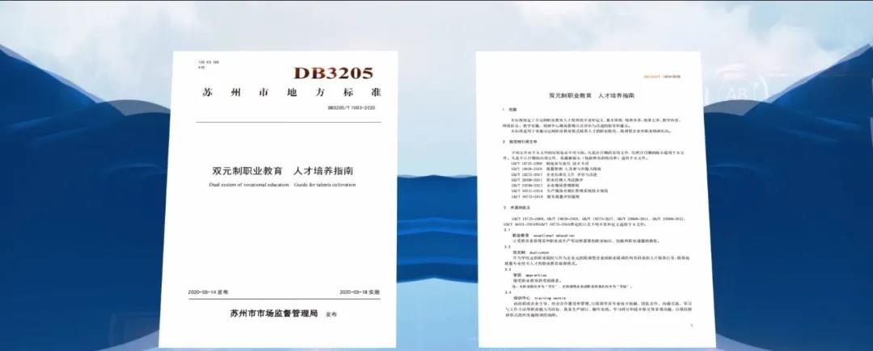Click English subtitle Dual system of vocational education
Screen dimensions: 873x351
click(x=250, y=185)
